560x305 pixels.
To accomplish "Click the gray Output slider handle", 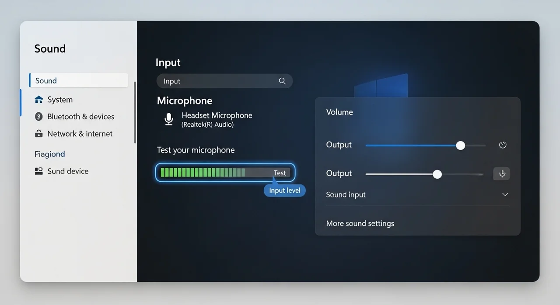I will 437,174.
